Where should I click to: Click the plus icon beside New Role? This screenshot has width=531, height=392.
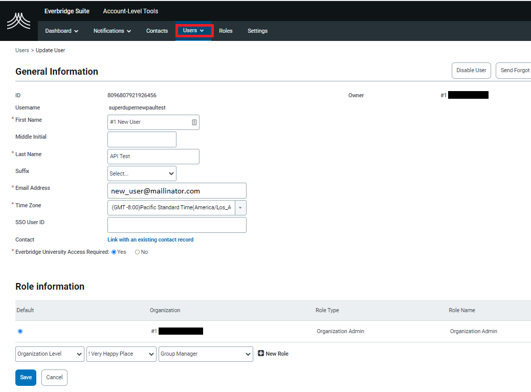click(x=261, y=354)
